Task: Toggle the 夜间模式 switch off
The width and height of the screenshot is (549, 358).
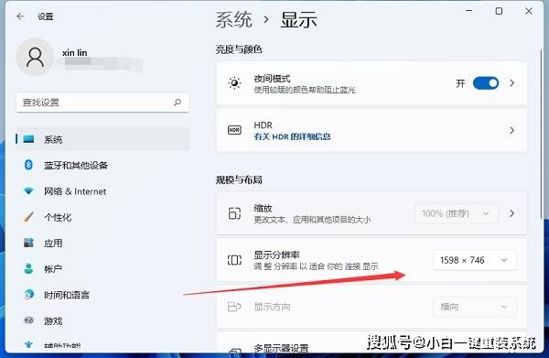Action: (x=486, y=83)
